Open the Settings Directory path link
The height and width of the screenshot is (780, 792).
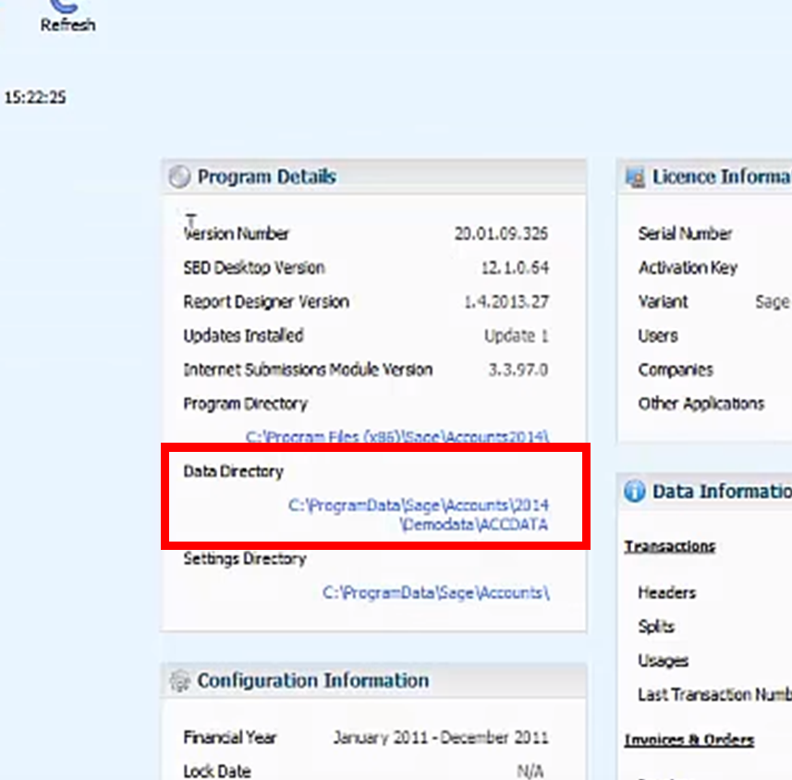click(x=435, y=592)
